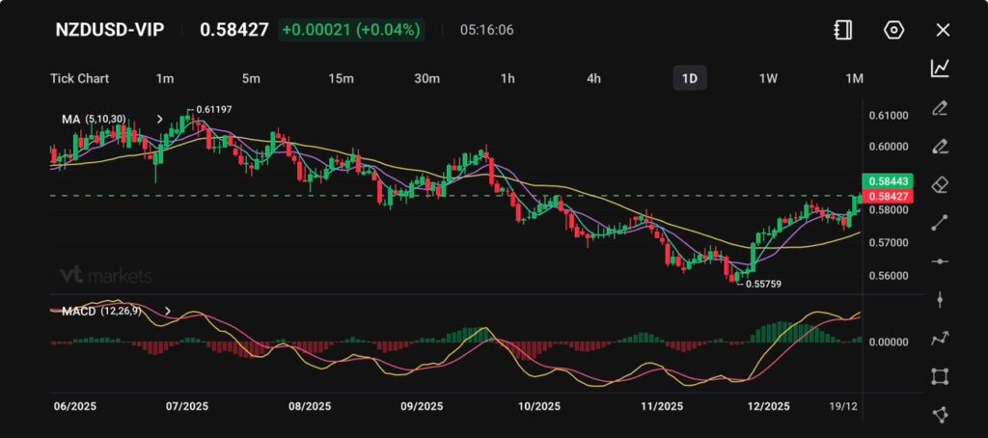Select the vertical line drawing tool
This screenshot has height=438, width=988.
[940, 300]
